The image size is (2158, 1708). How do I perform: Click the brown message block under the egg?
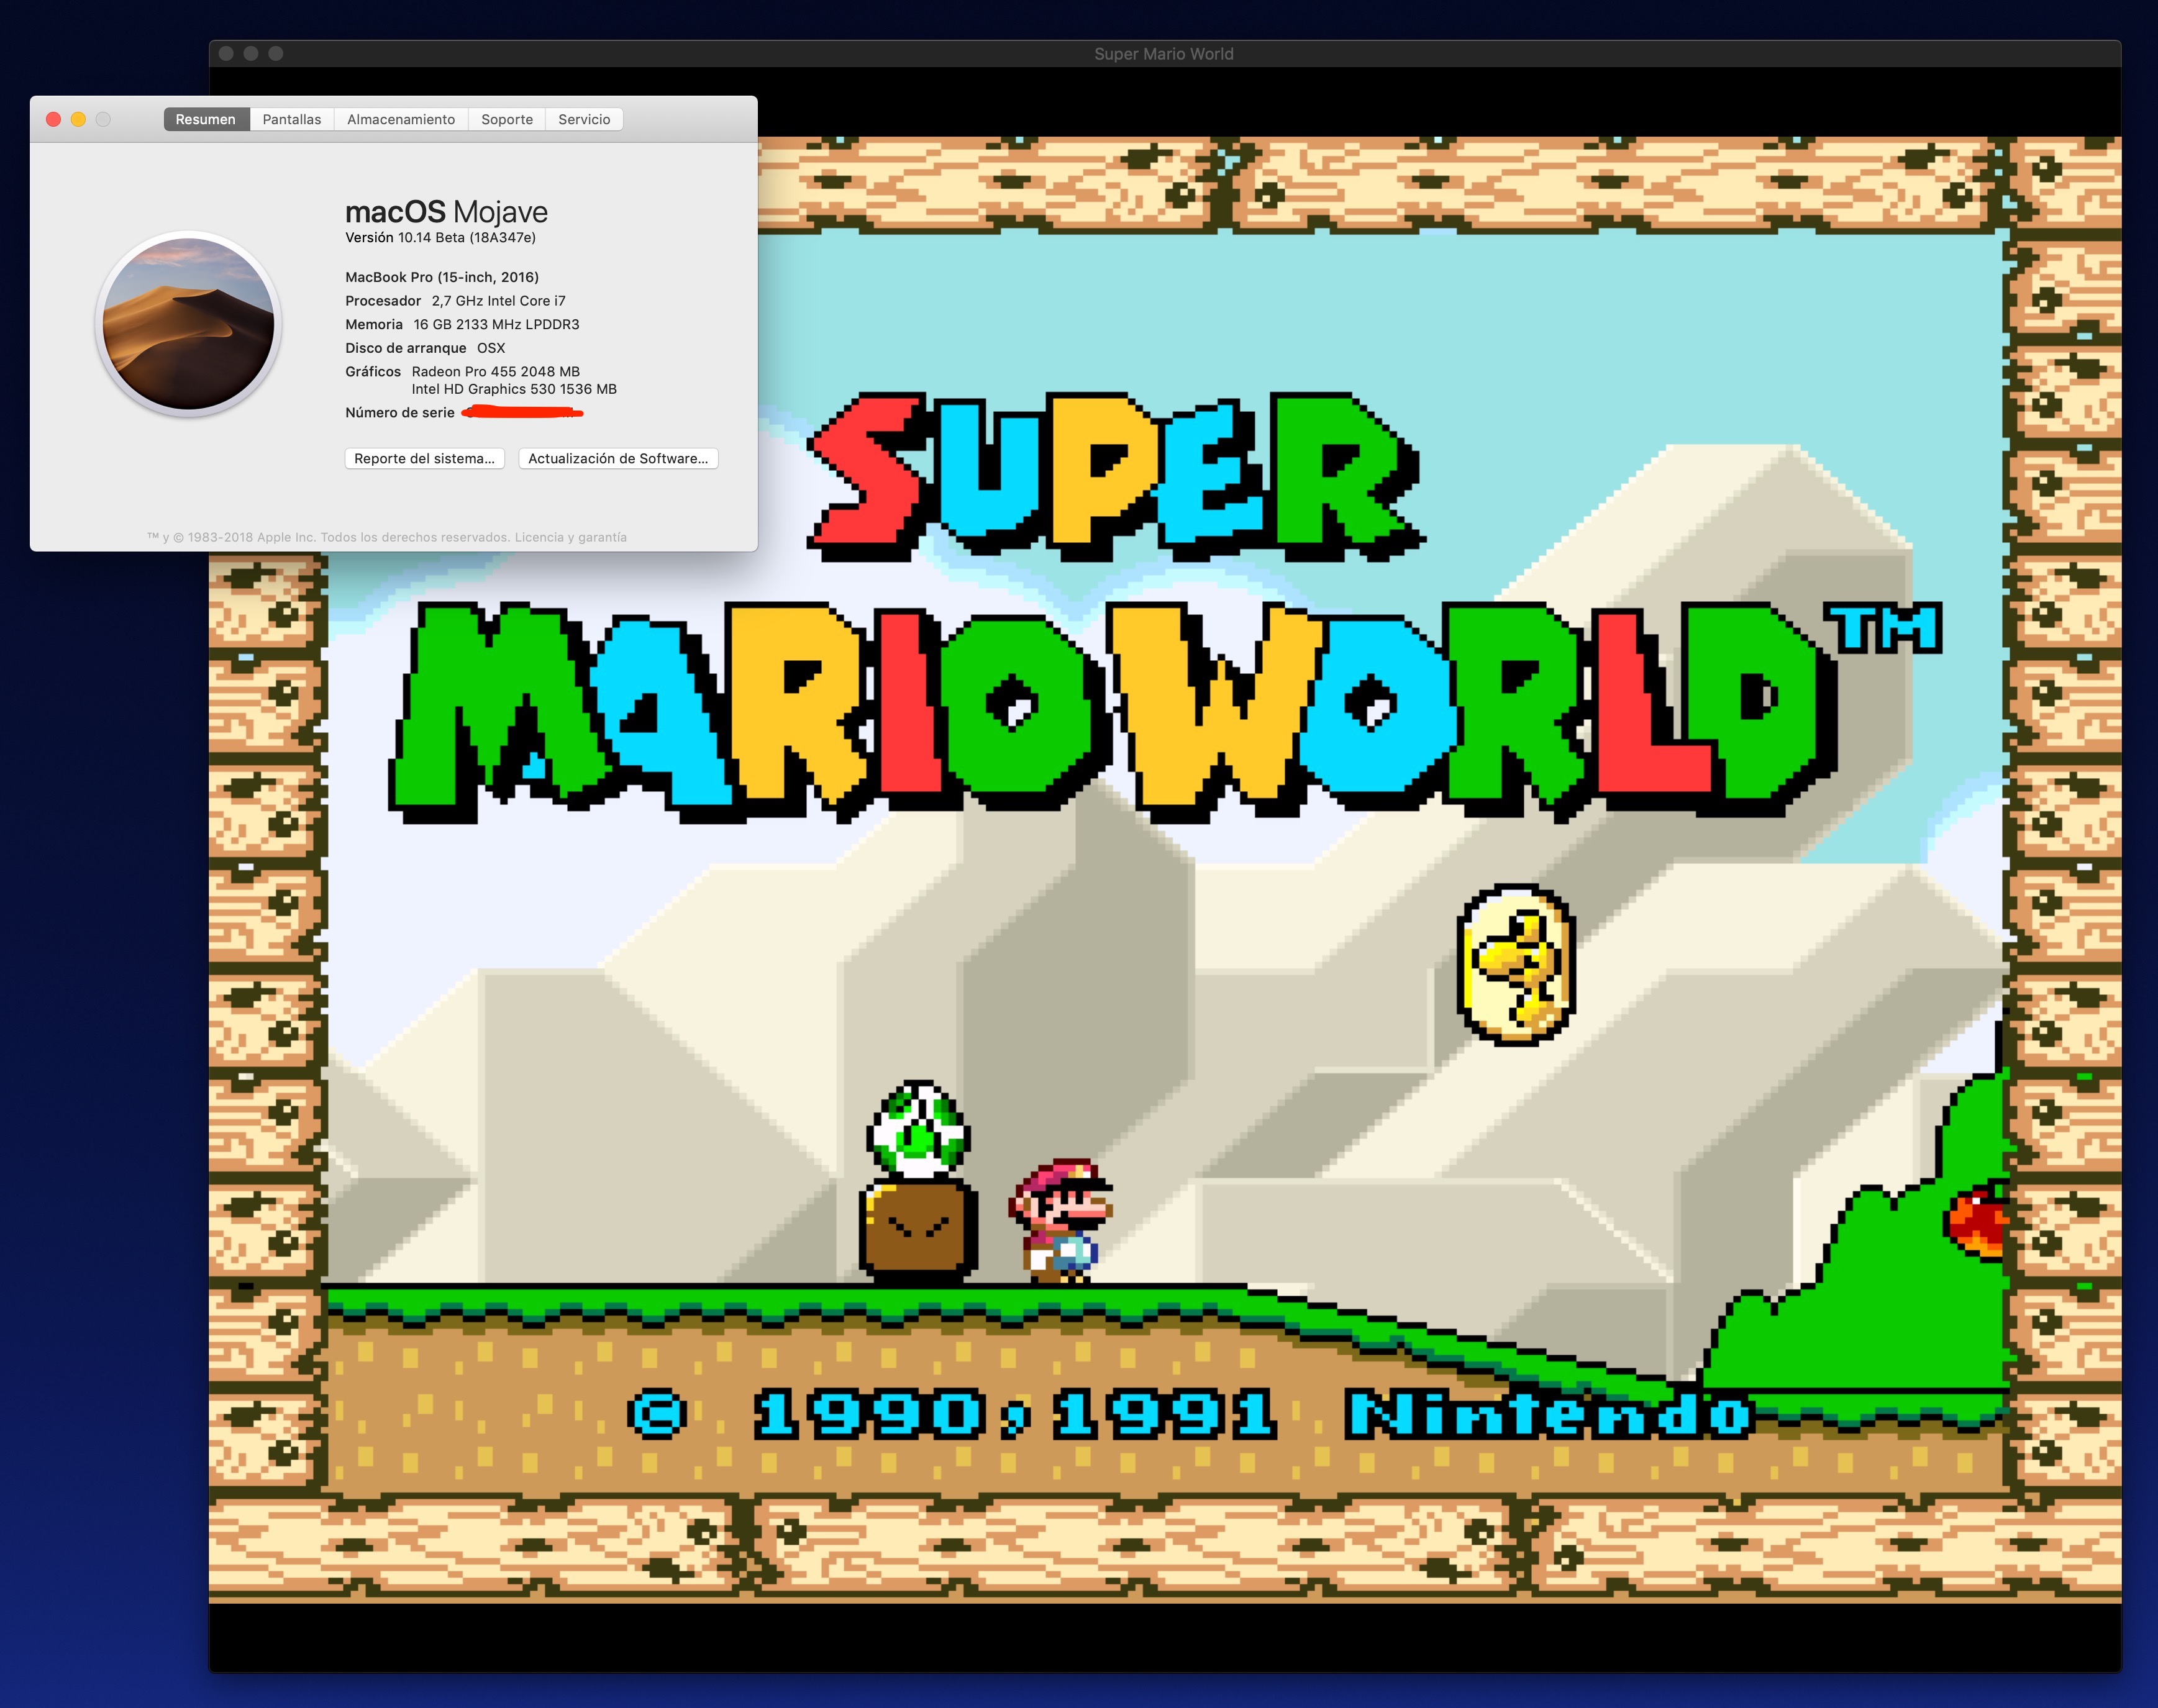pyautogui.click(x=918, y=1231)
